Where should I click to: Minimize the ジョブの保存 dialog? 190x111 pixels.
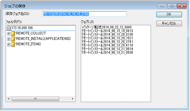tap(162, 6)
